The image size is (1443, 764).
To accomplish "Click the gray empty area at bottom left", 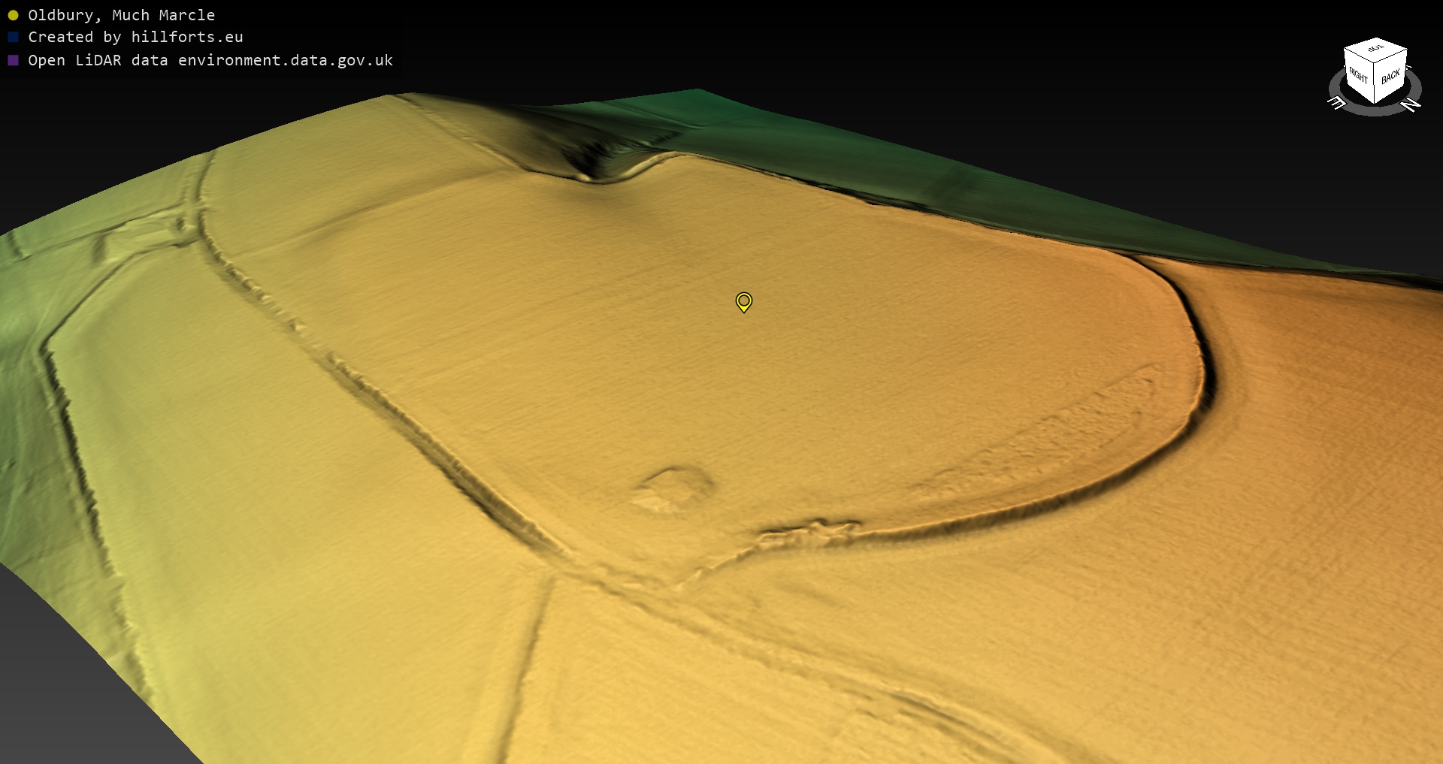I will tap(60, 676).
